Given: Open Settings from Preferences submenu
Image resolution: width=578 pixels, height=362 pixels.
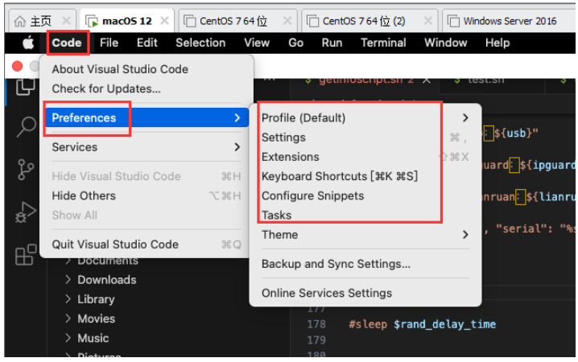Looking at the screenshot, I should (365, 138).
